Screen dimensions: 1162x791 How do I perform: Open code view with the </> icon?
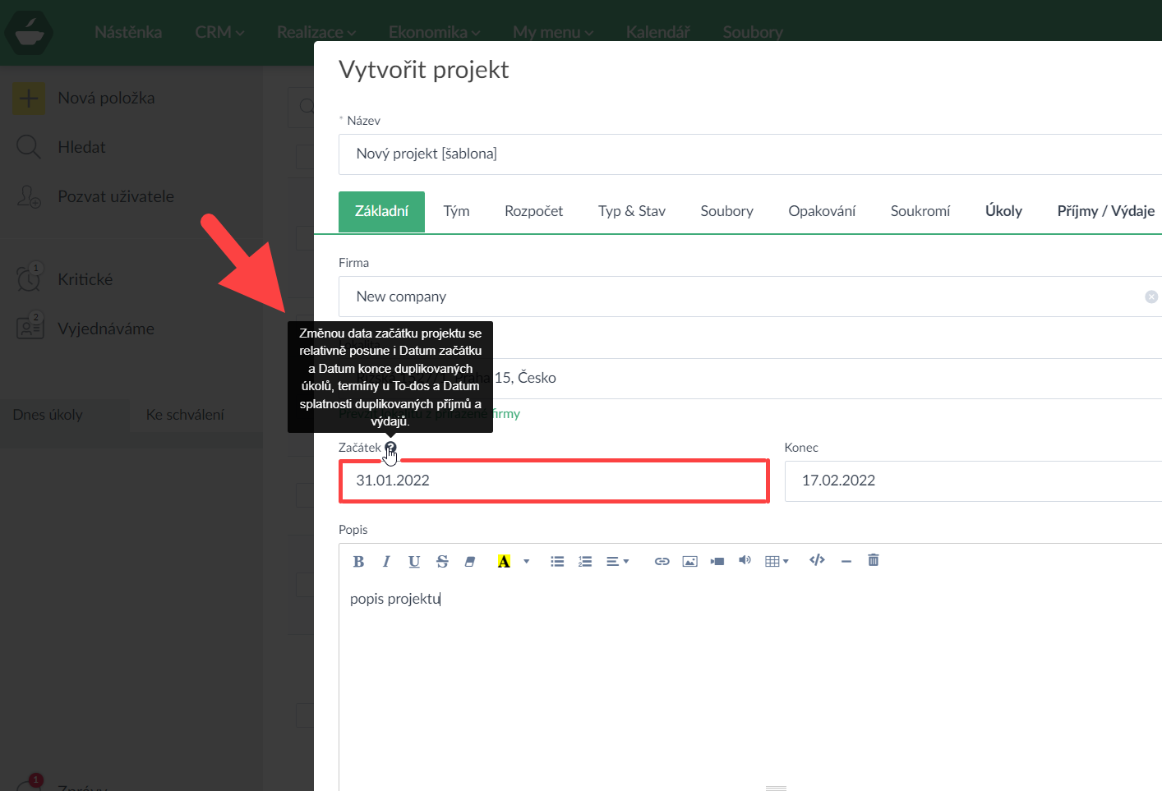[817, 560]
